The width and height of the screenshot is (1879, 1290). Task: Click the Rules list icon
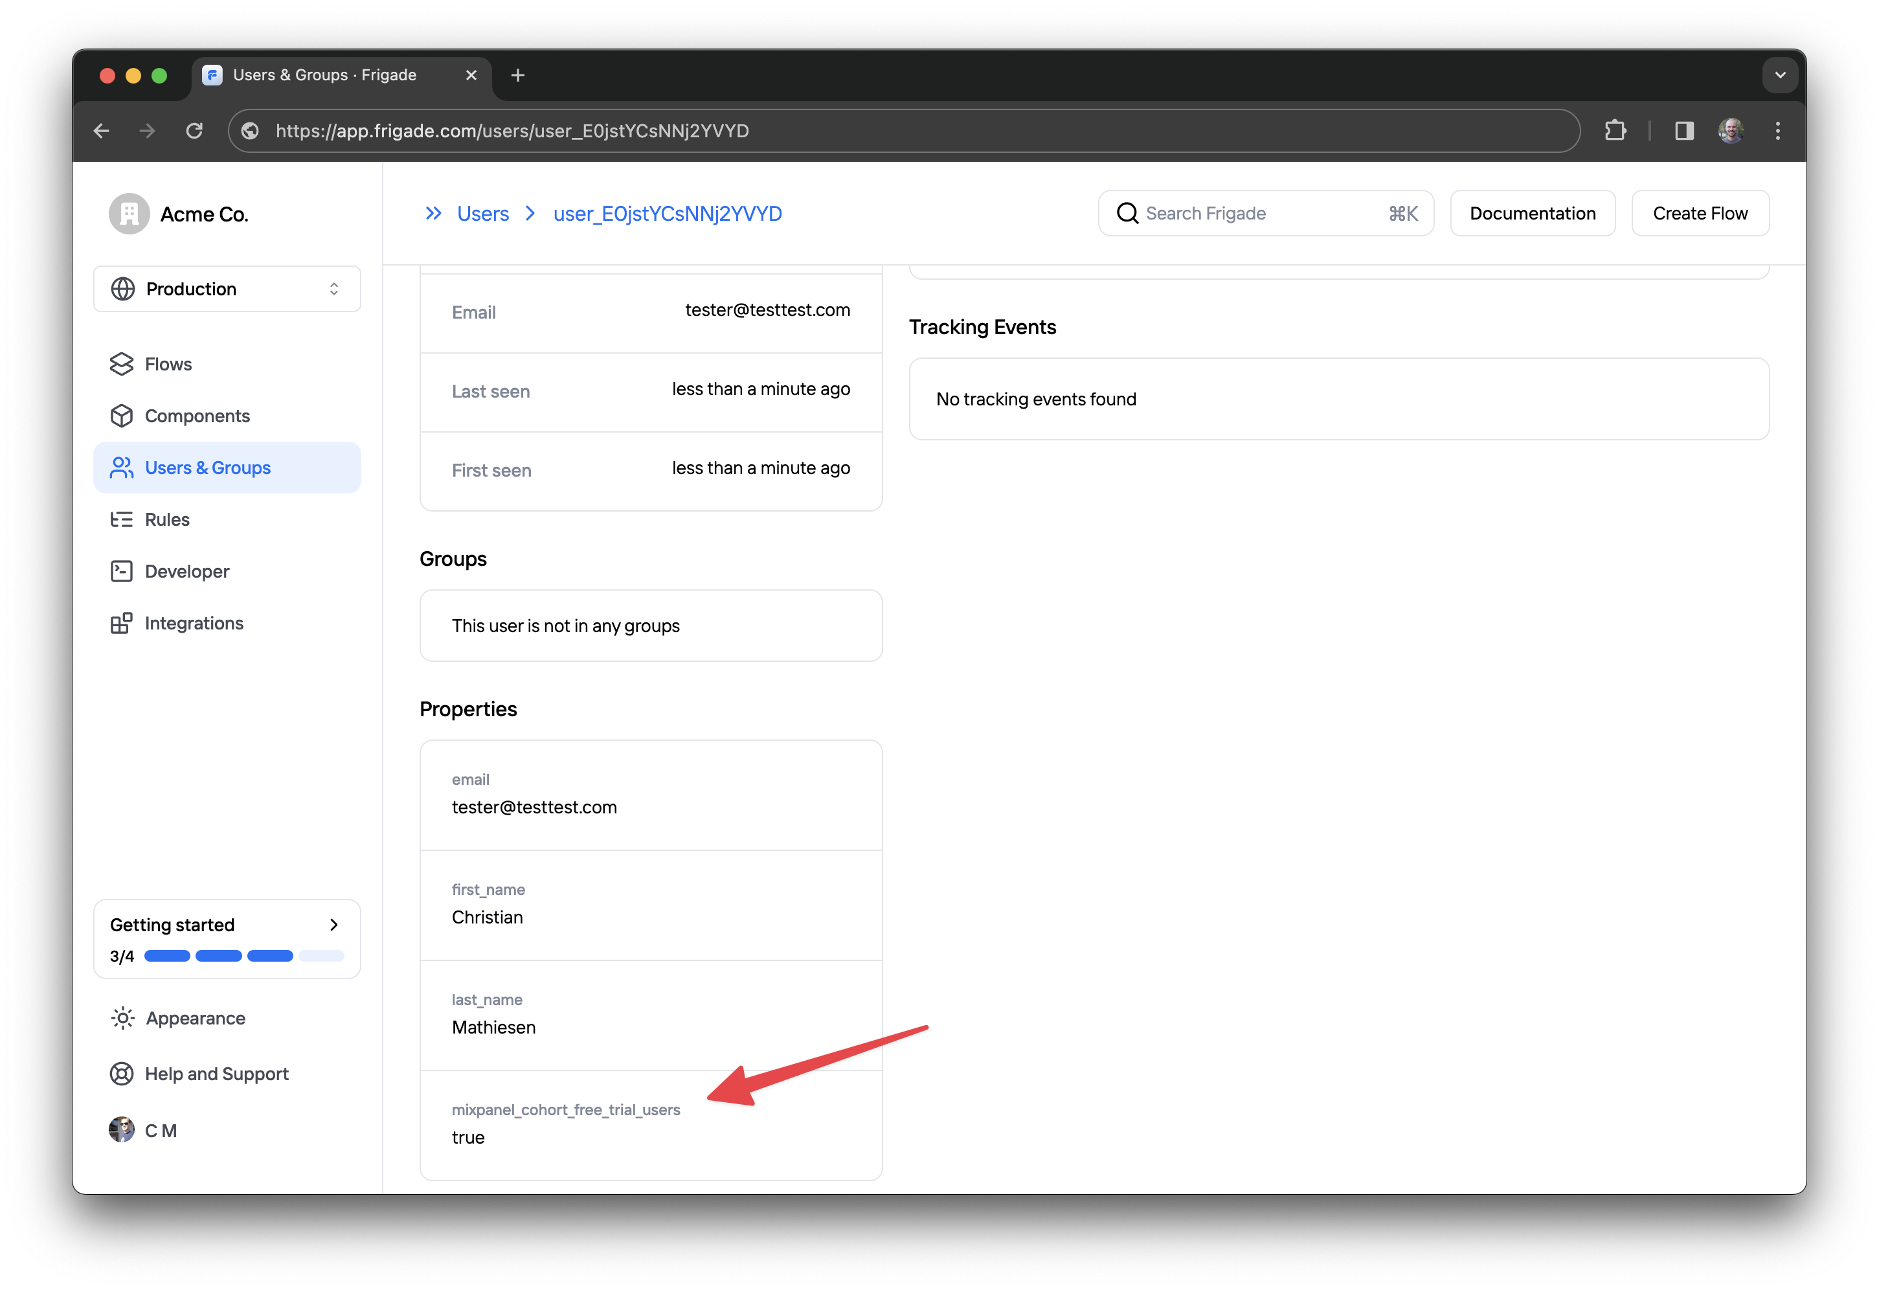121,519
